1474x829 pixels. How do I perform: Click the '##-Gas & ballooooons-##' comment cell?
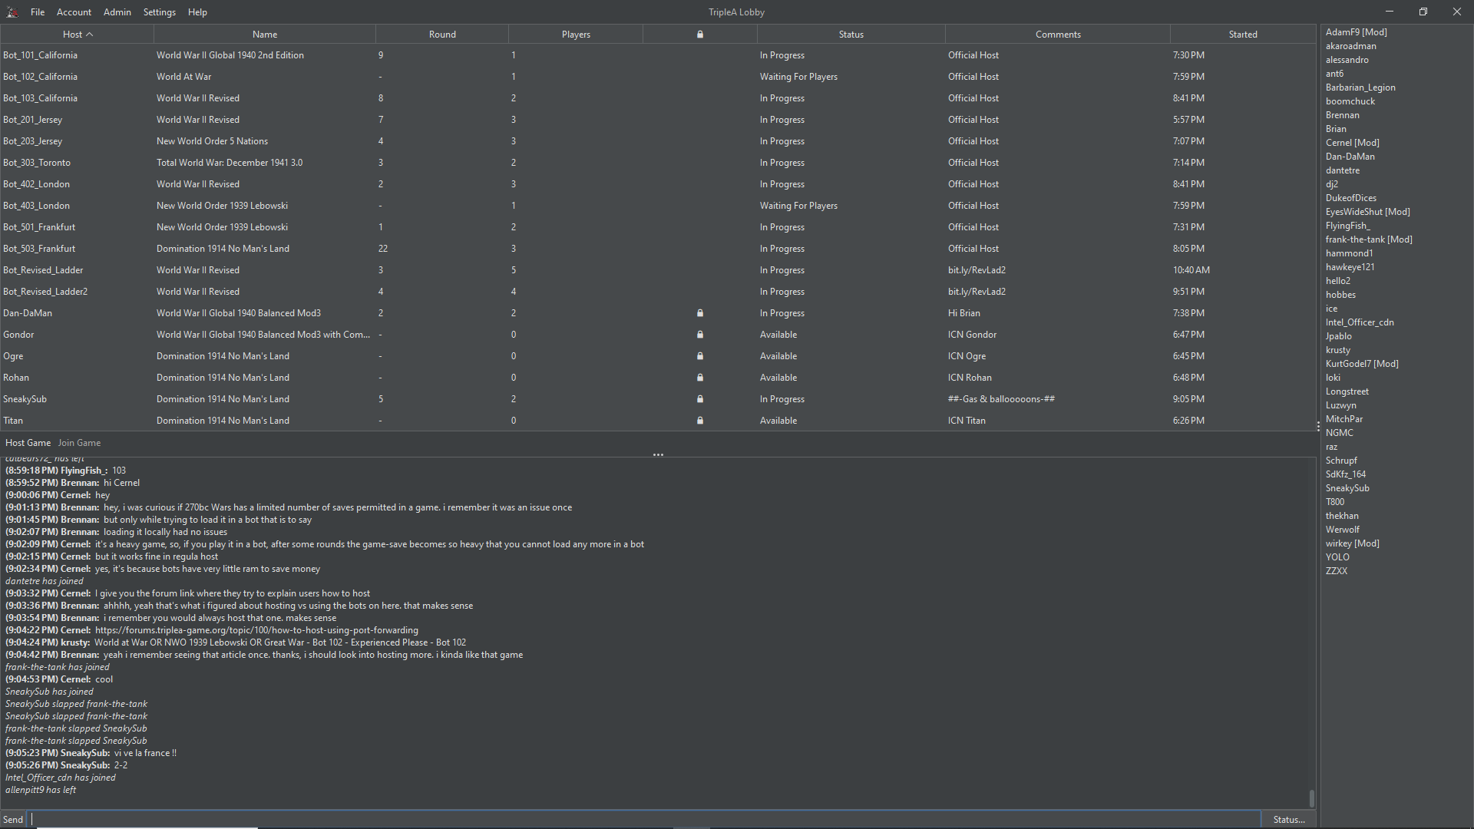coord(1001,399)
